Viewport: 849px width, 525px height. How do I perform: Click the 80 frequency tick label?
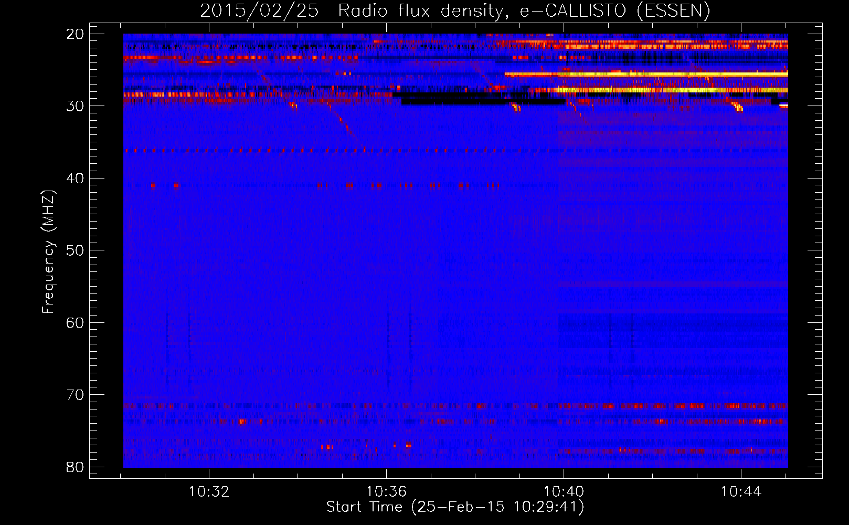point(75,467)
